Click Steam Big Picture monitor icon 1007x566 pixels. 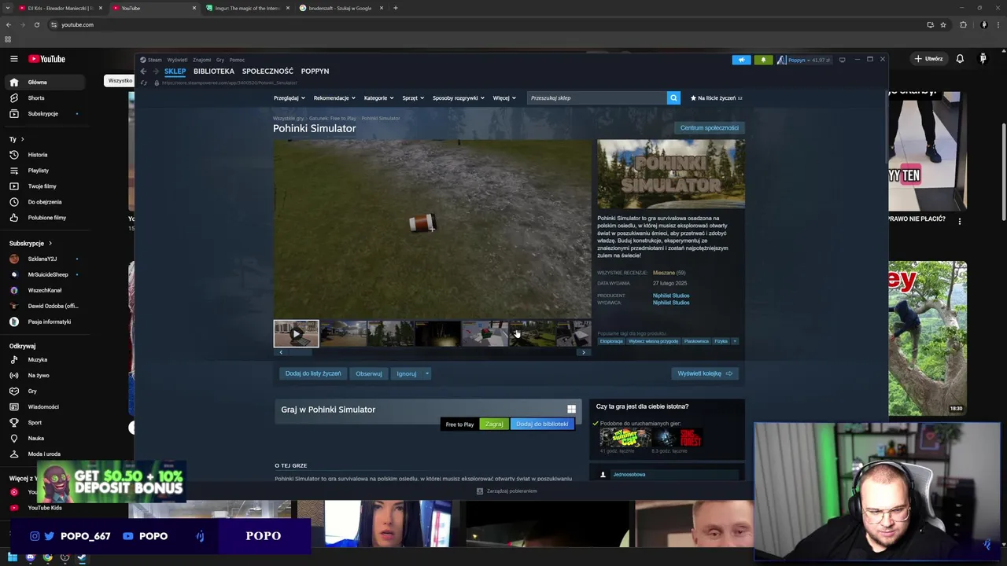[842, 60]
